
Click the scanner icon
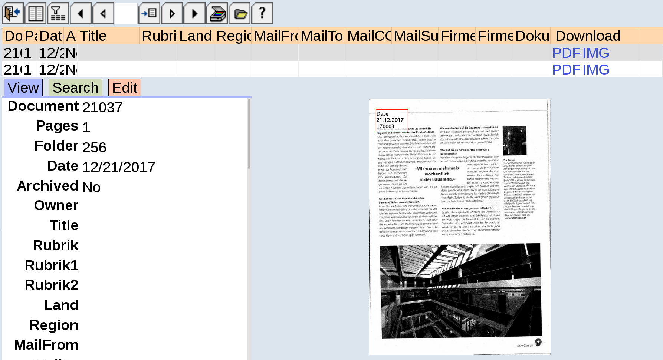tap(217, 14)
